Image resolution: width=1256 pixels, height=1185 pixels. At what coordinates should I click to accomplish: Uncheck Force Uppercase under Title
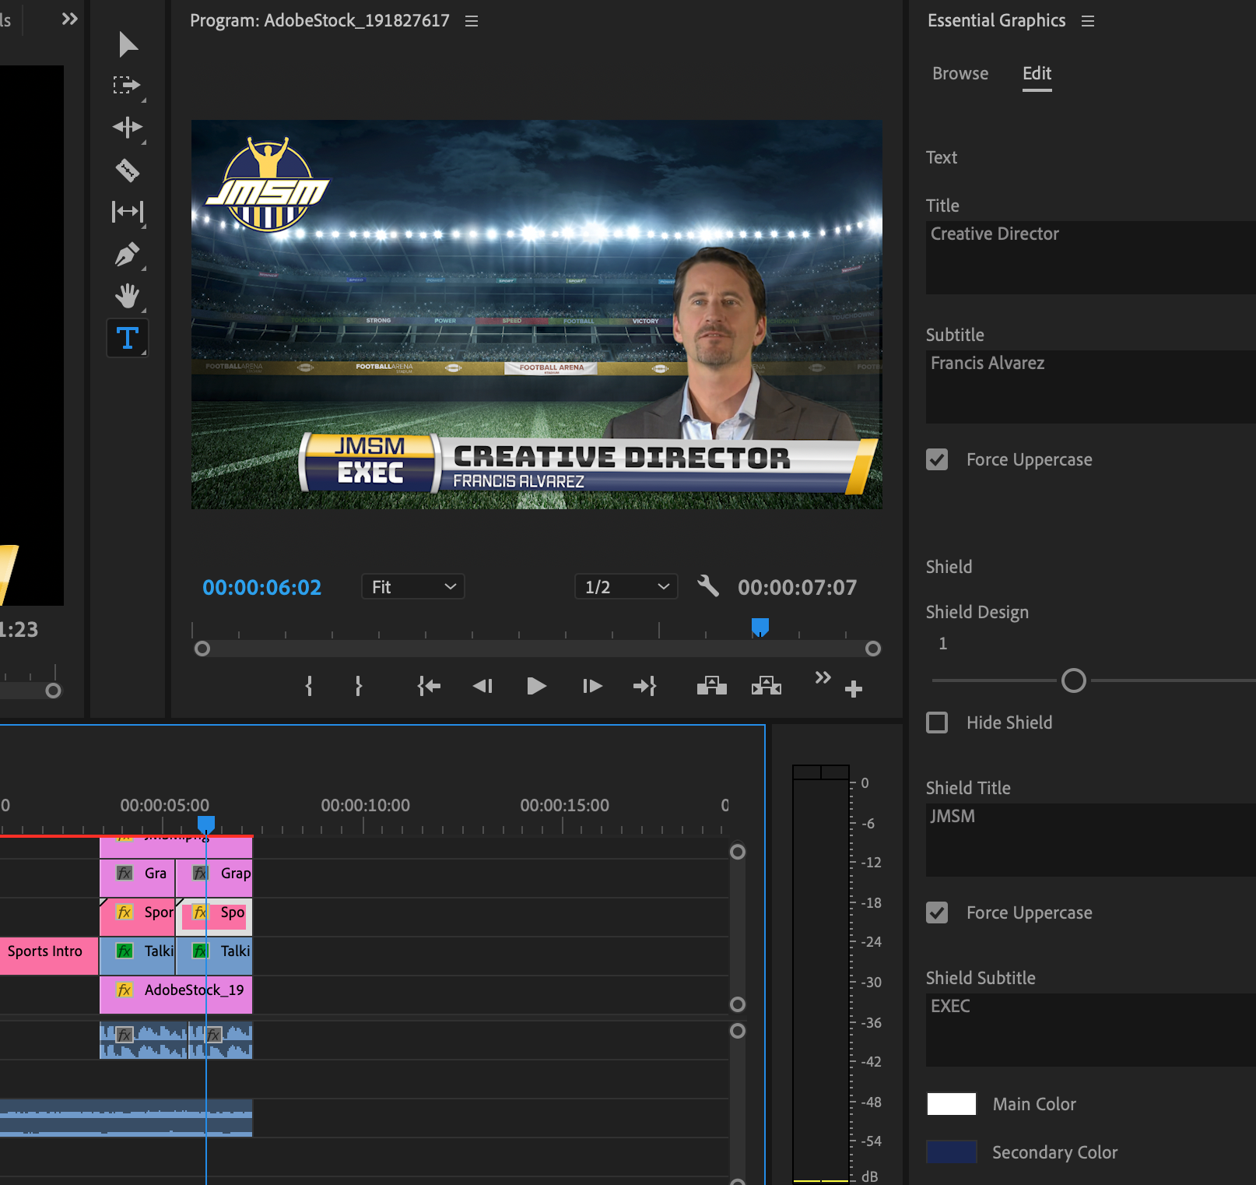pyautogui.click(x=937, y=459)
